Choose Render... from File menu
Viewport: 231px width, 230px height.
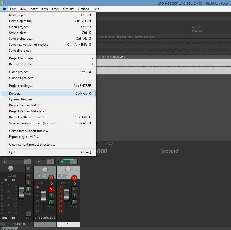click(x=48, y=94)
